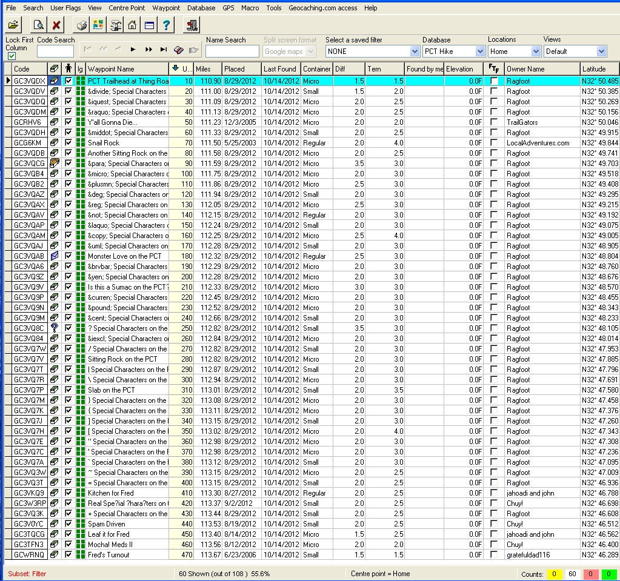
Task: Exit the program via the door icon
Action: [x=192, y=25]
